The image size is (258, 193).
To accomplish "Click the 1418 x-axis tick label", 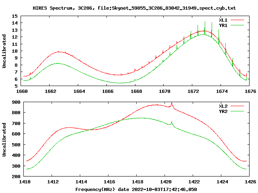I will point(137,182).
